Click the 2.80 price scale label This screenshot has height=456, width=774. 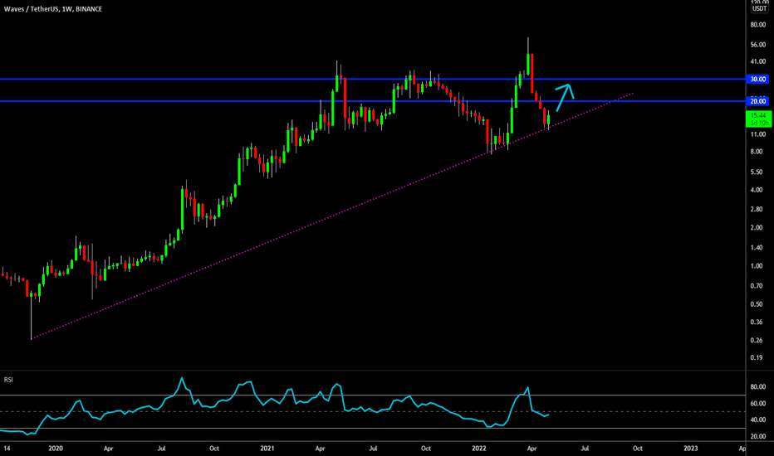coord(757,209)
